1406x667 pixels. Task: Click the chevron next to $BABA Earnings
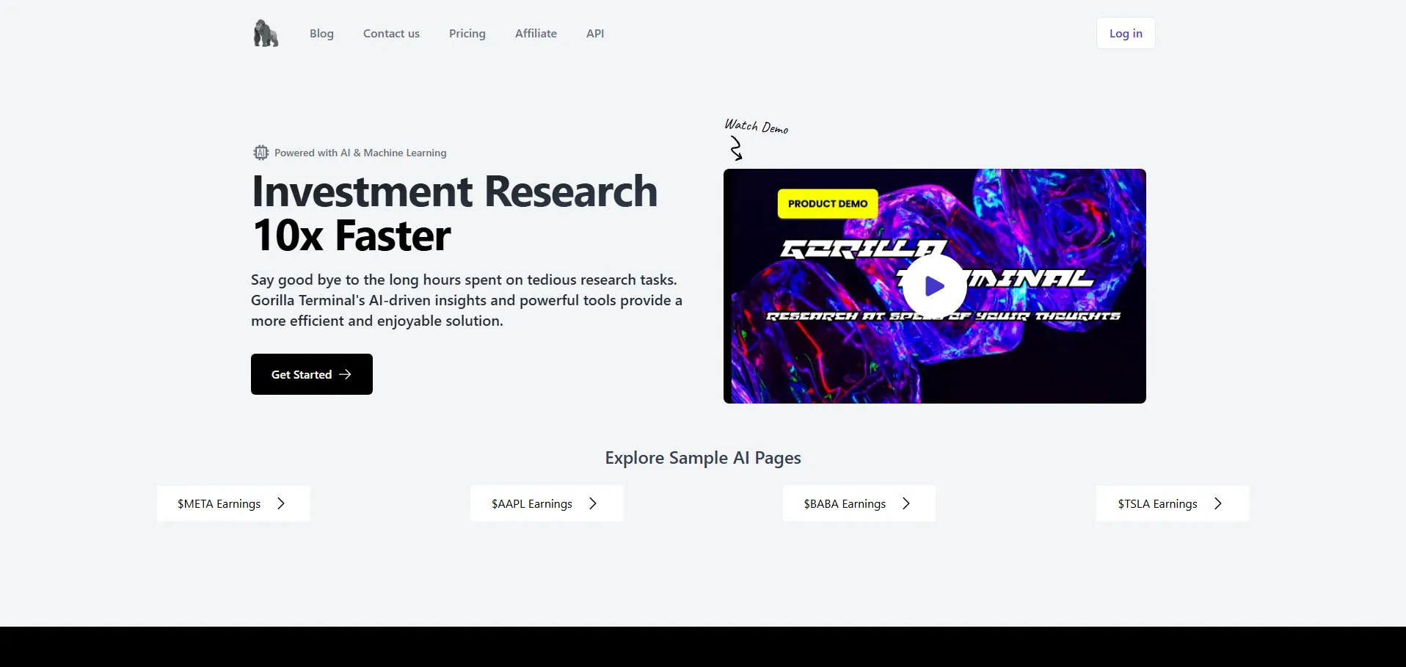tap(906, 503)
